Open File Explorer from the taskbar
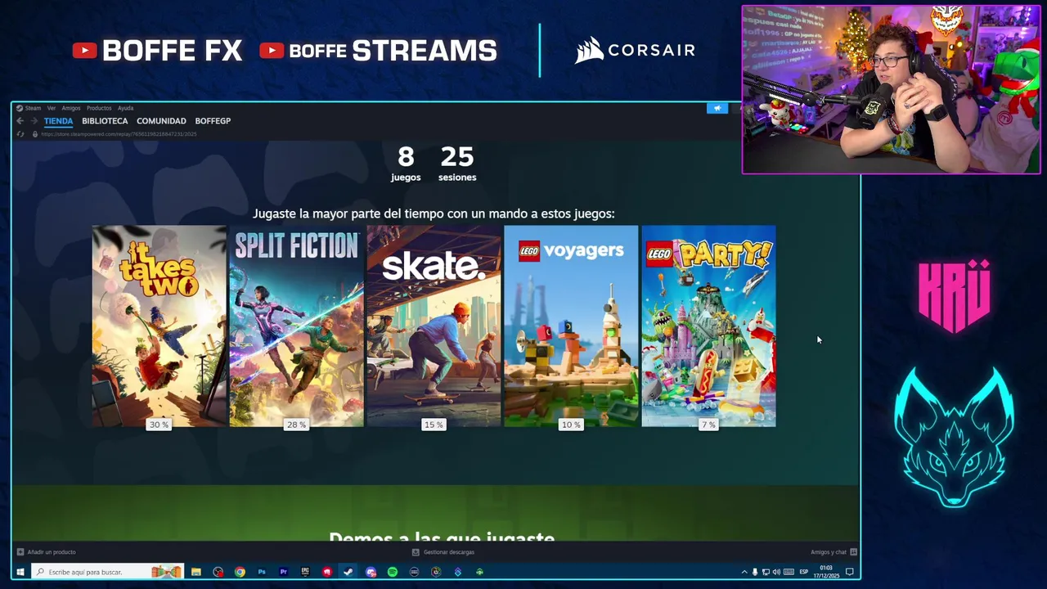The height and width of the screenshot is (589, 1047). point(196,572)
